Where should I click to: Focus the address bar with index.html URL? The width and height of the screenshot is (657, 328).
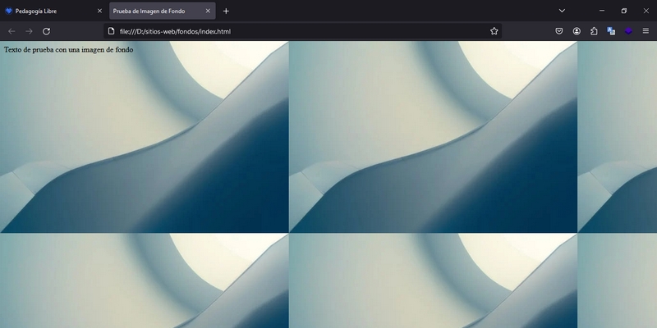click(x=301, y=31)
